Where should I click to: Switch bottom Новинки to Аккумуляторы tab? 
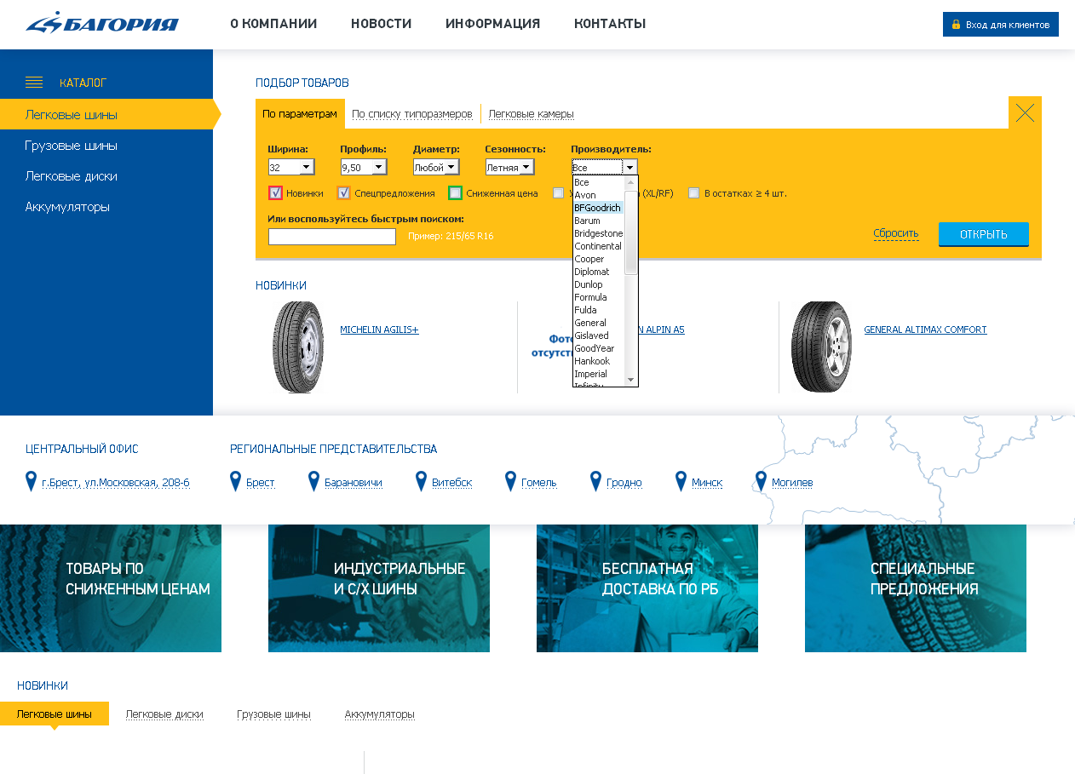point(379,714)
